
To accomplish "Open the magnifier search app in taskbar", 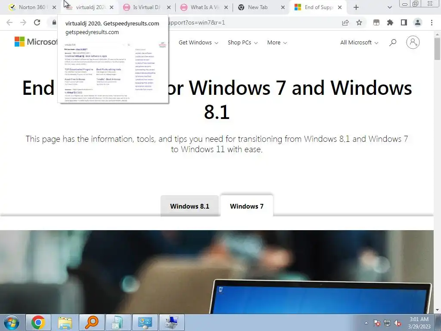I will pos(92,322).
